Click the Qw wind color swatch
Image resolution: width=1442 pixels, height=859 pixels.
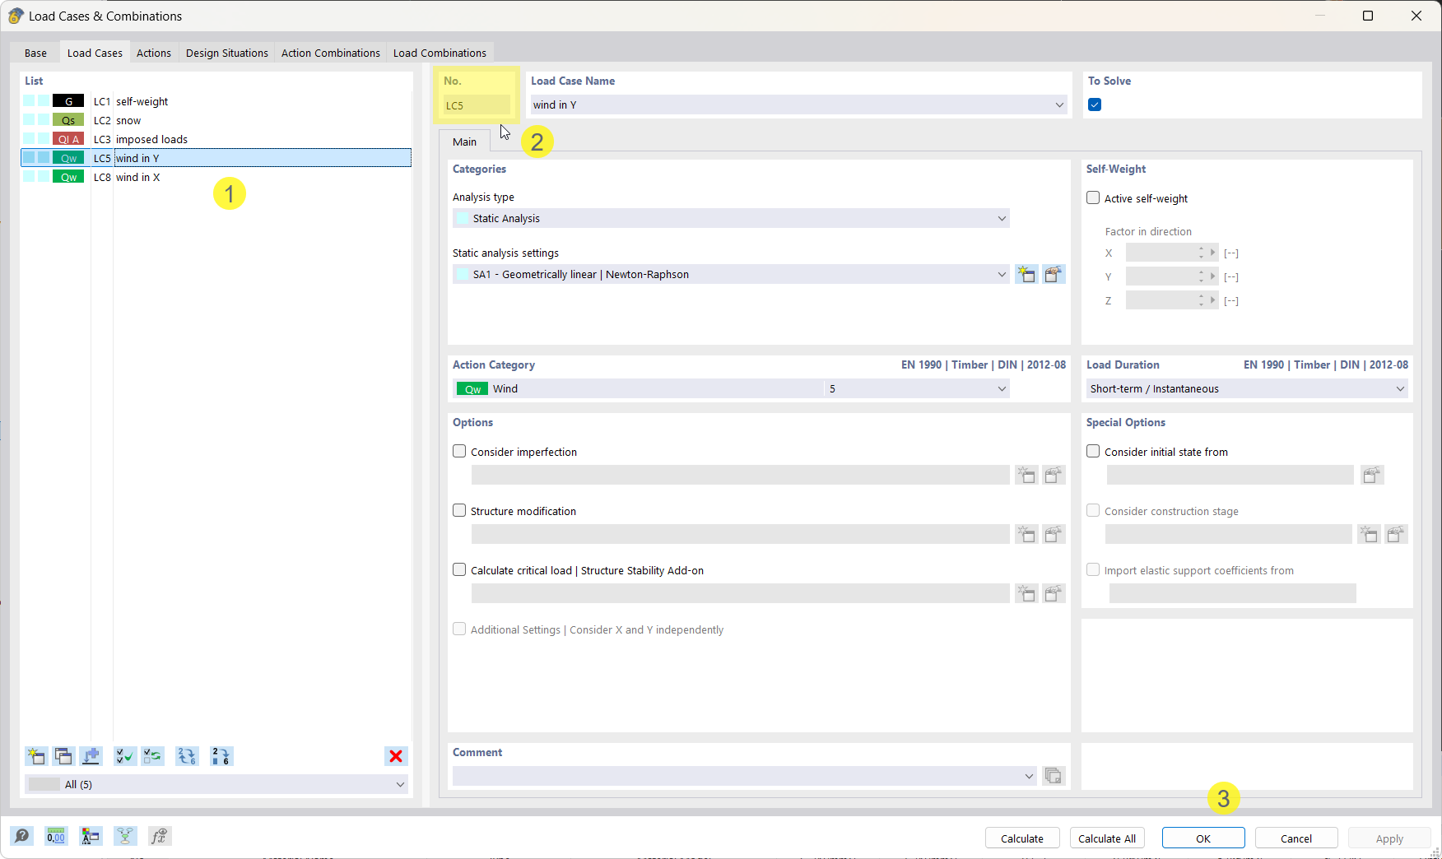[471, 388]
